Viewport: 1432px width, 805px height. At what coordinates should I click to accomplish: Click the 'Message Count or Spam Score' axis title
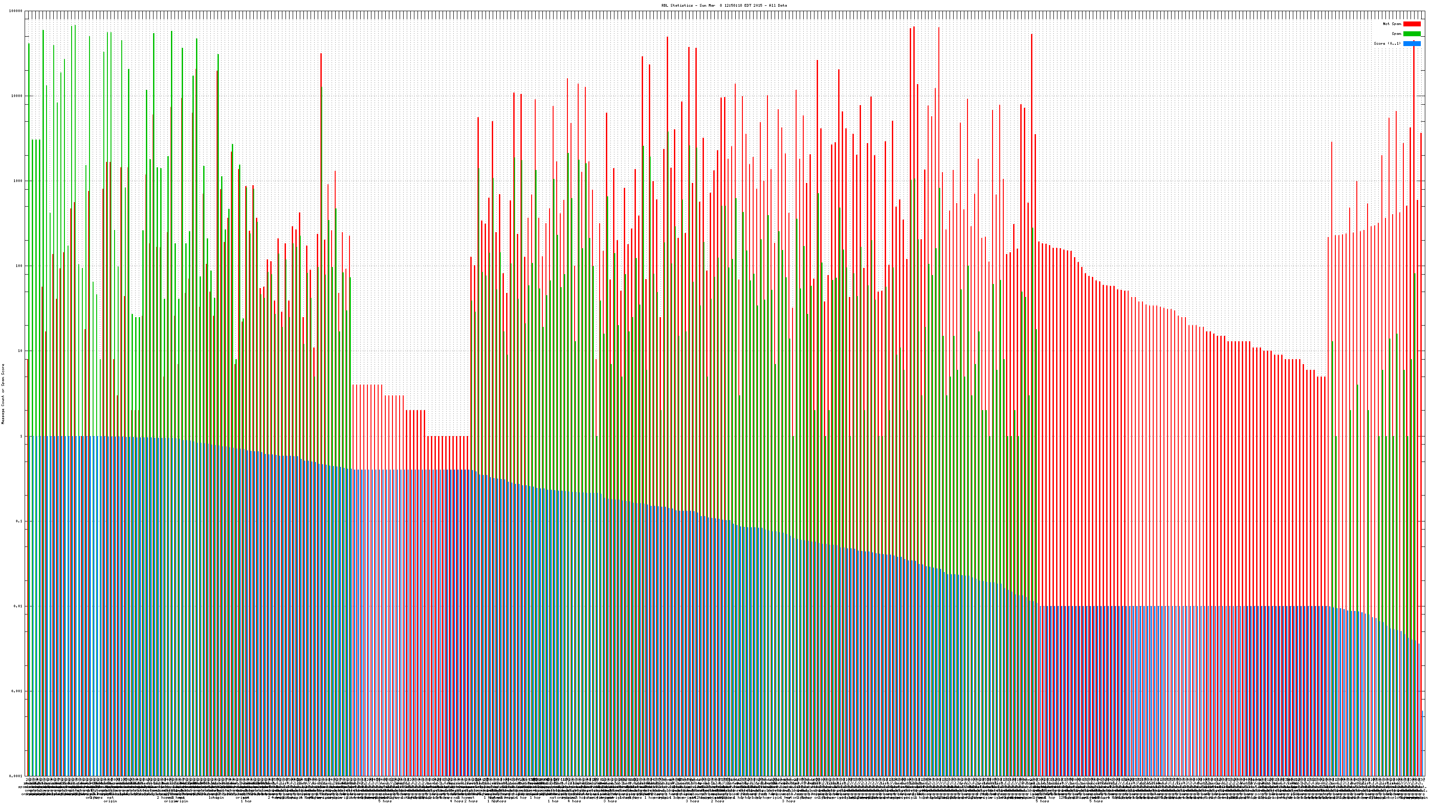[x=3, y=394]
